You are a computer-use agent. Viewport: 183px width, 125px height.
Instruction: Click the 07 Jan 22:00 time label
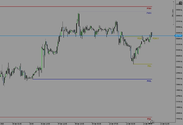63,124
